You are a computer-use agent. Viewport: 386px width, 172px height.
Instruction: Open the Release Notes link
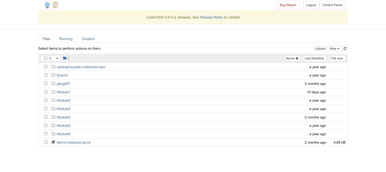pos(211,17)
